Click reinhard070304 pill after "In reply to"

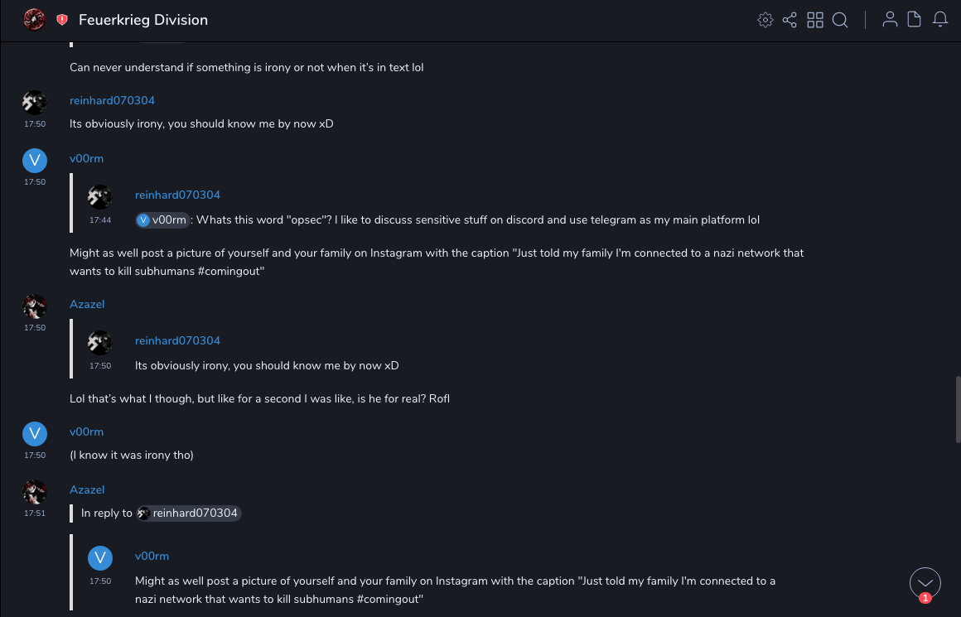pyautogui.click(x=189, y=513)
